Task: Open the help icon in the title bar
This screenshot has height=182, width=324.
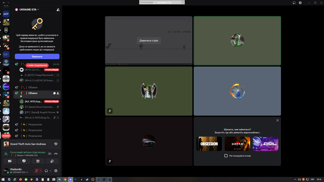Action: click(300, 3)
